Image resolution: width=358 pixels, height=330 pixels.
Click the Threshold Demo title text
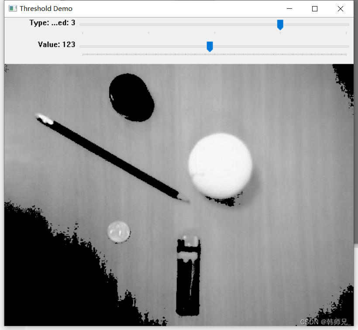coord(47,8)
